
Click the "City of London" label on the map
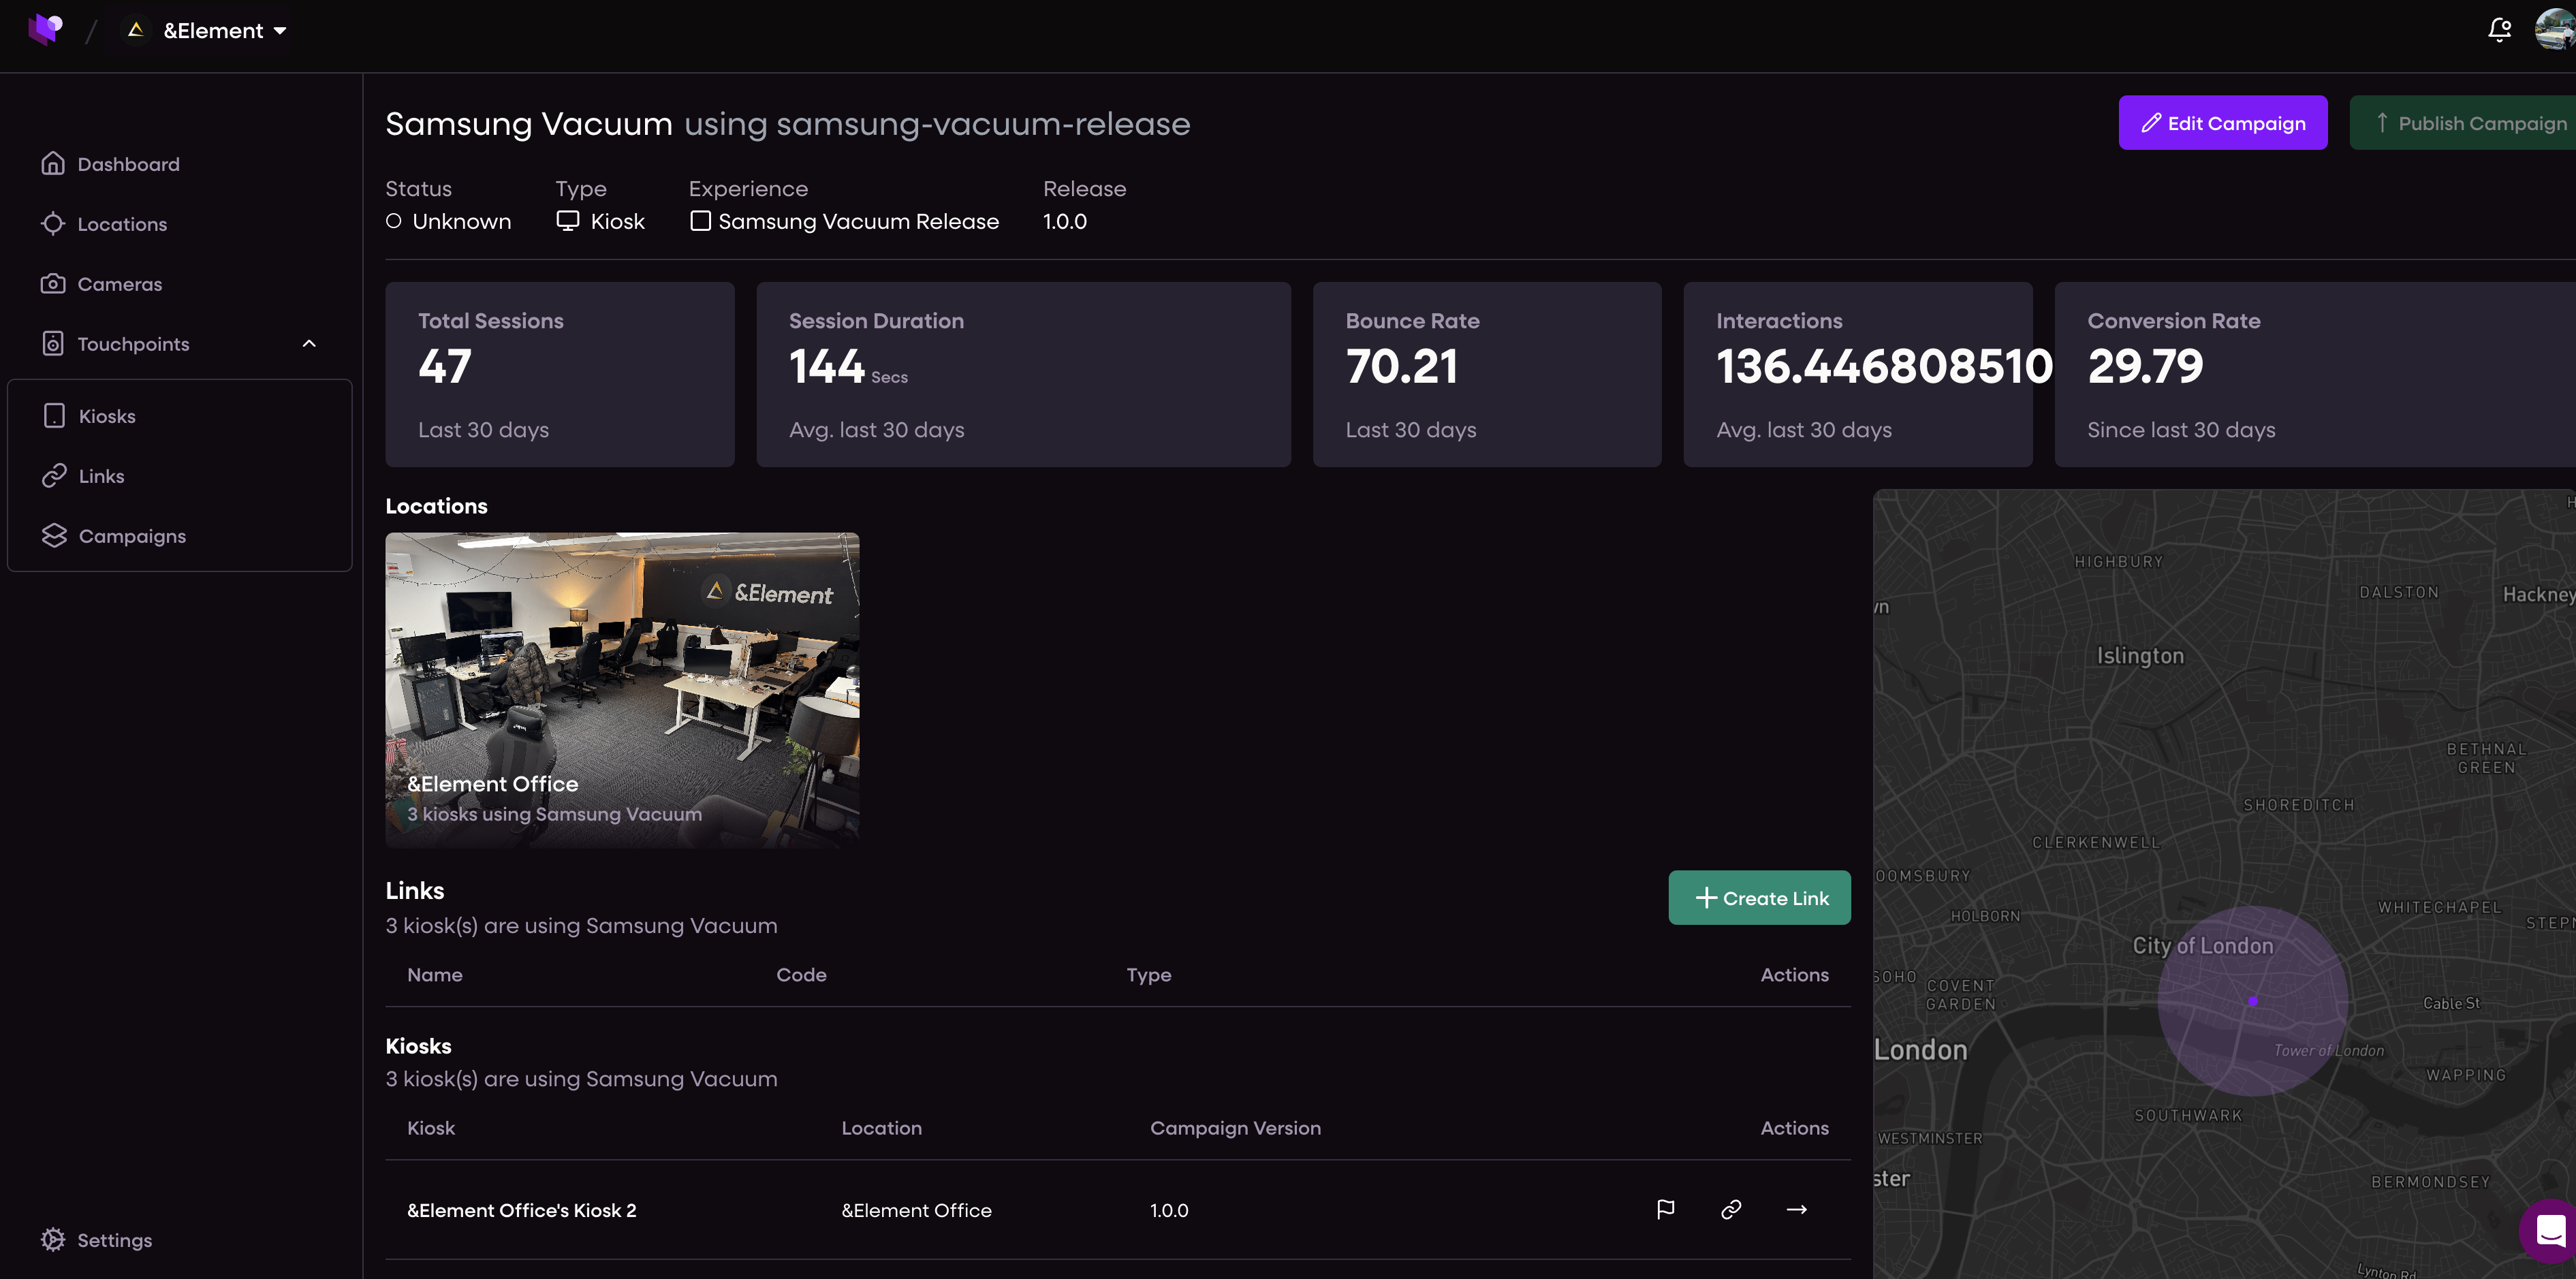pos(2203,945)
